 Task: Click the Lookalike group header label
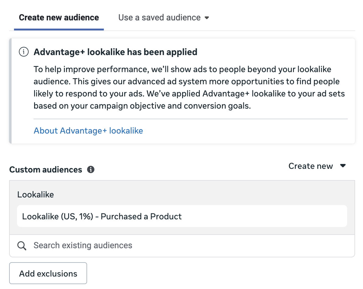pos(36,195)
